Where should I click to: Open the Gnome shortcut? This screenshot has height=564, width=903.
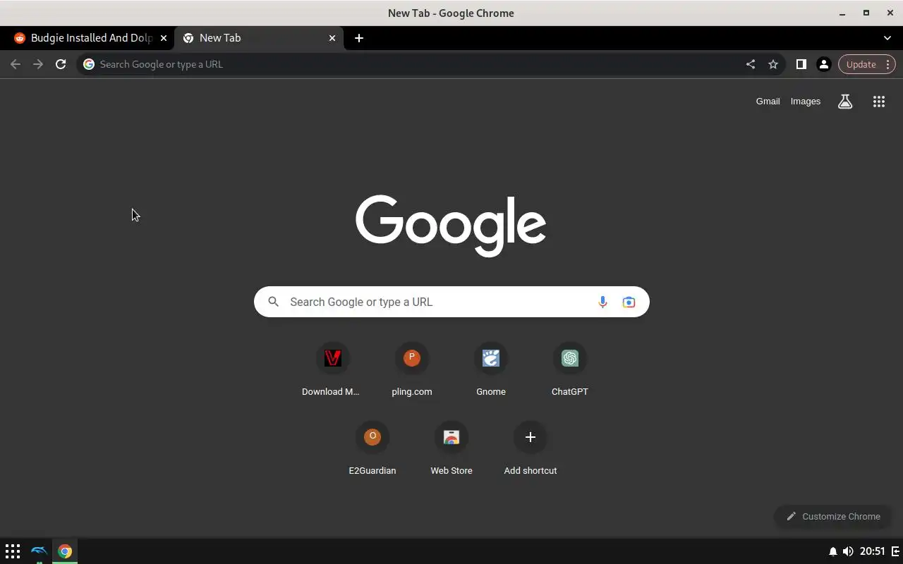tap(491, 371)
